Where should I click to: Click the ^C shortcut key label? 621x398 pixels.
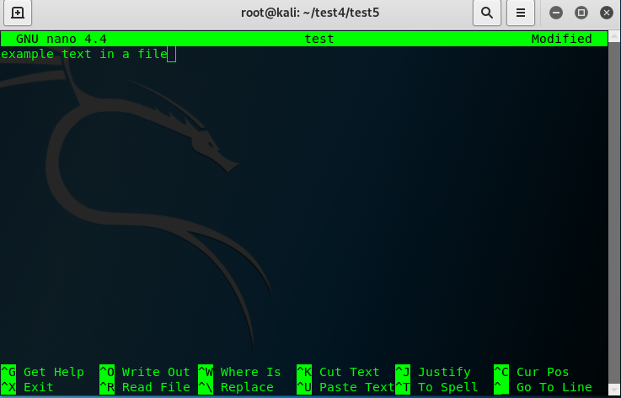click(x=501, y=372)
